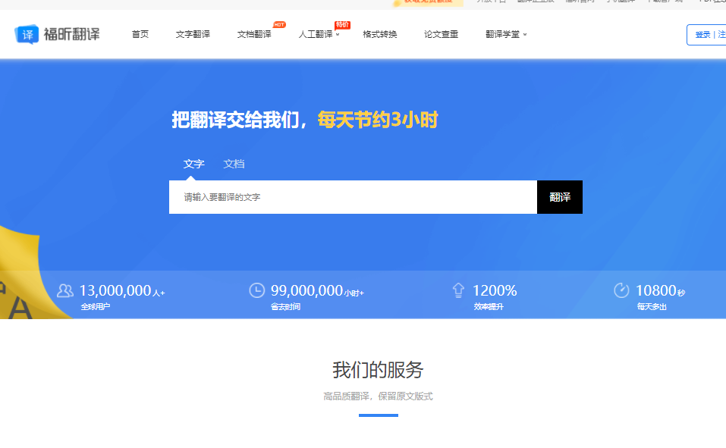Open the 首页 navigation item
The height and width of the screenshot is (448, 726).
pyautogui.click(x=140, y=34)
